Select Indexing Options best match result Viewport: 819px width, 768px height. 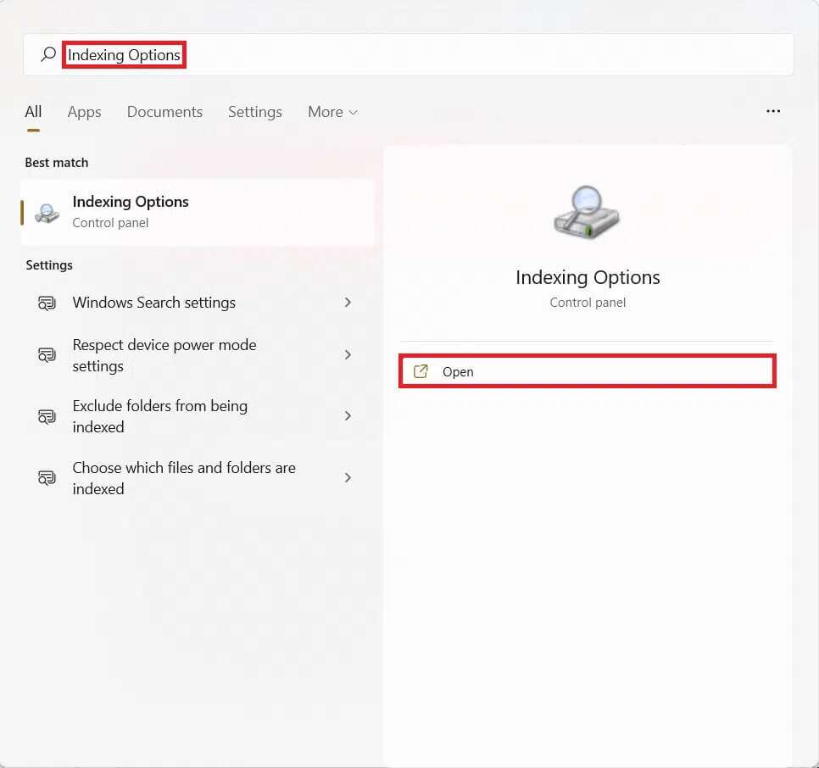tap(198, 212)
